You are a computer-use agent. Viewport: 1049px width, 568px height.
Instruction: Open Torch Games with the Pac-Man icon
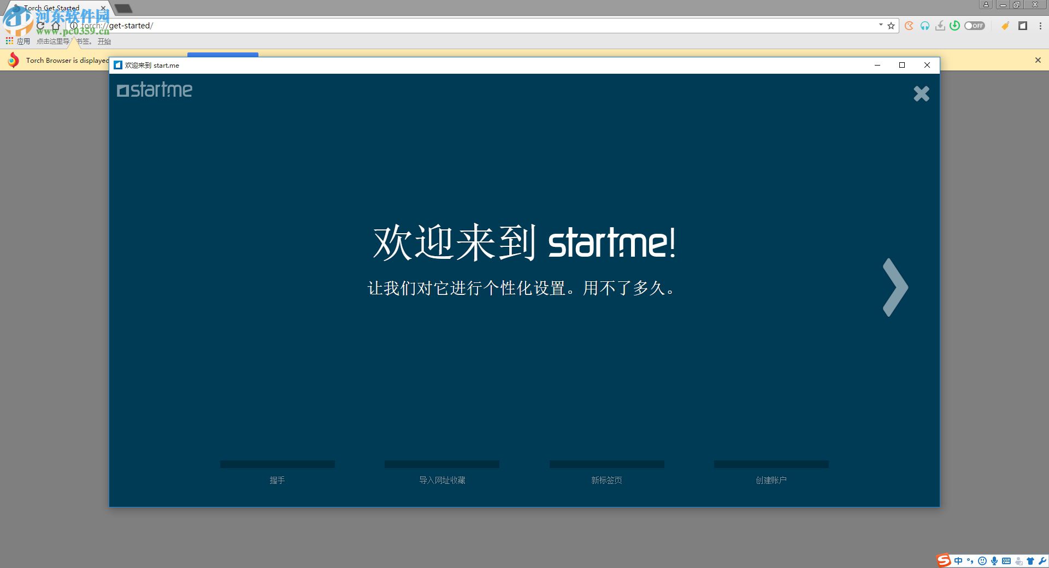click(x=909, y=26)
